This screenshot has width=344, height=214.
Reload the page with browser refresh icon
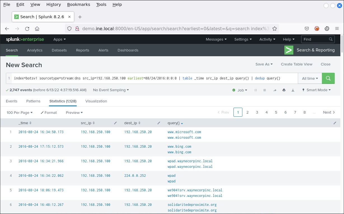click(x=27, y=29)
